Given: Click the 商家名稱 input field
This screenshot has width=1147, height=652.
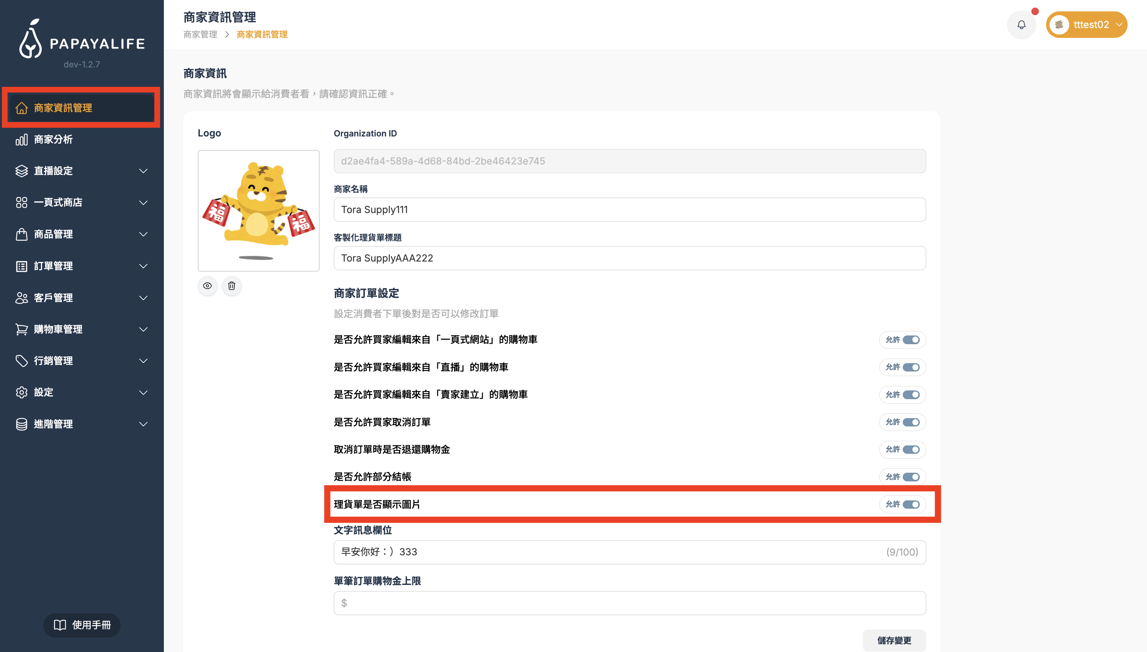Looking at the screenshot, I should pos(630,210).
